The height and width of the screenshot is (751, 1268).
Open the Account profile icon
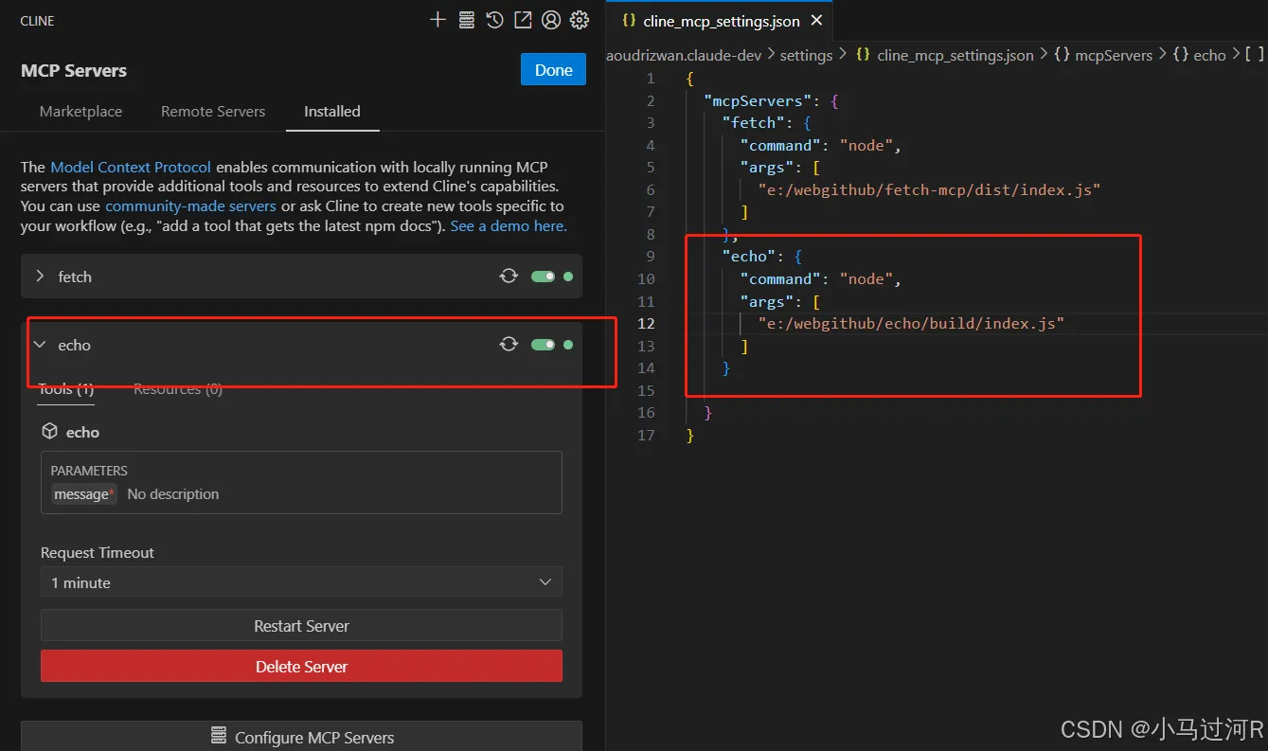[551, 20]
